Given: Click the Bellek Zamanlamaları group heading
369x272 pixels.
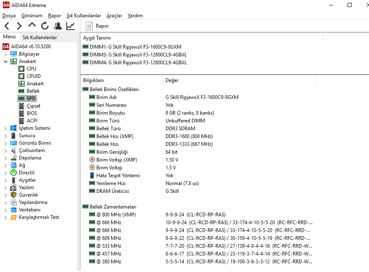Looking at the screenshot, I should [x=113, y=207].
